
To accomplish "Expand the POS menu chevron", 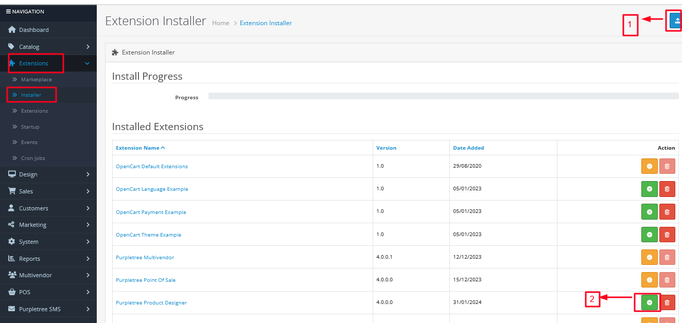I will 88,292.
